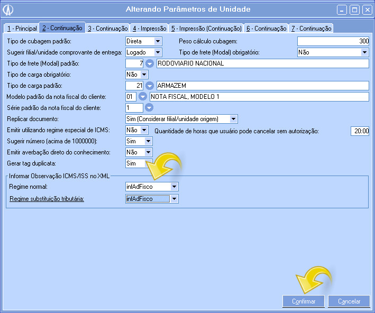Go to the 4 - Impressão tab
375x313 pixels.
pos(150,29)
